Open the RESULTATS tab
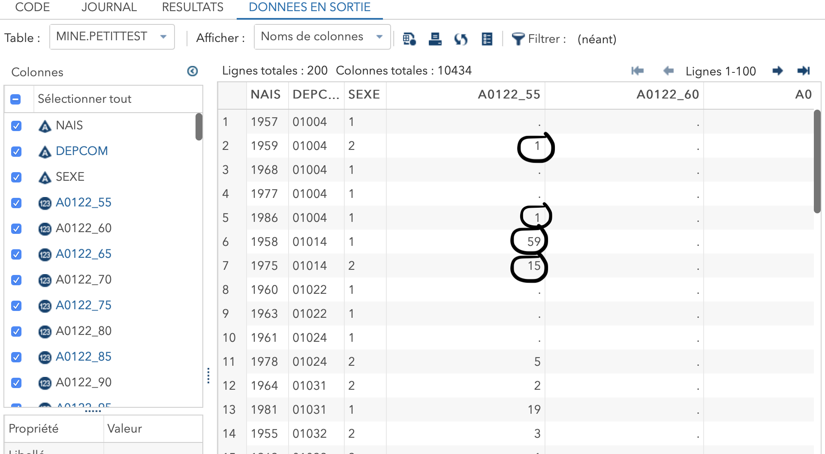 coord(193,7)
